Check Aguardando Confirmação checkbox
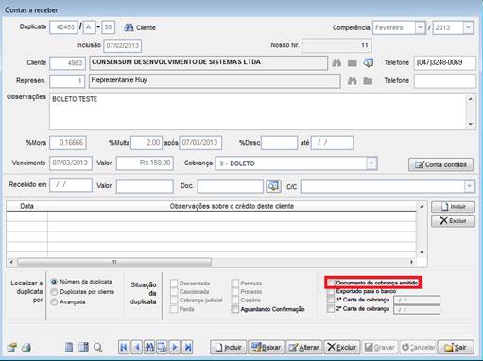Screen dimensions: 483x361 click(x=234, y=309)
